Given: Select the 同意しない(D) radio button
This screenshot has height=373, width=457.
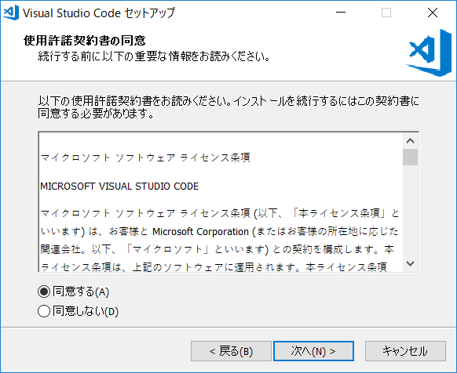Looking at the screenshot, I should tap(44, 311).
